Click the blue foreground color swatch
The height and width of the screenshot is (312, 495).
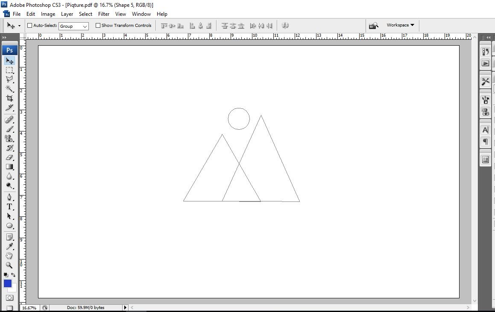(8, 283)
